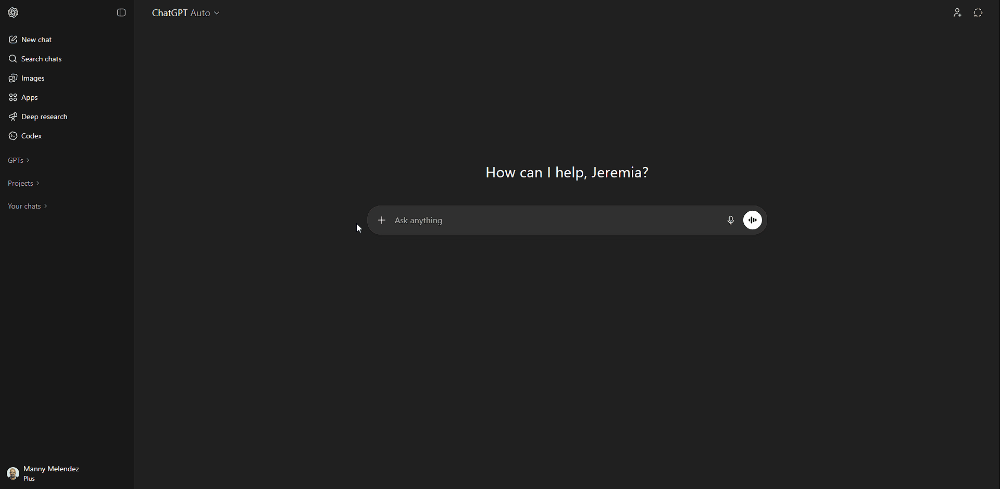Open Search chats
1000x489 pixels.
pos(41,59)
